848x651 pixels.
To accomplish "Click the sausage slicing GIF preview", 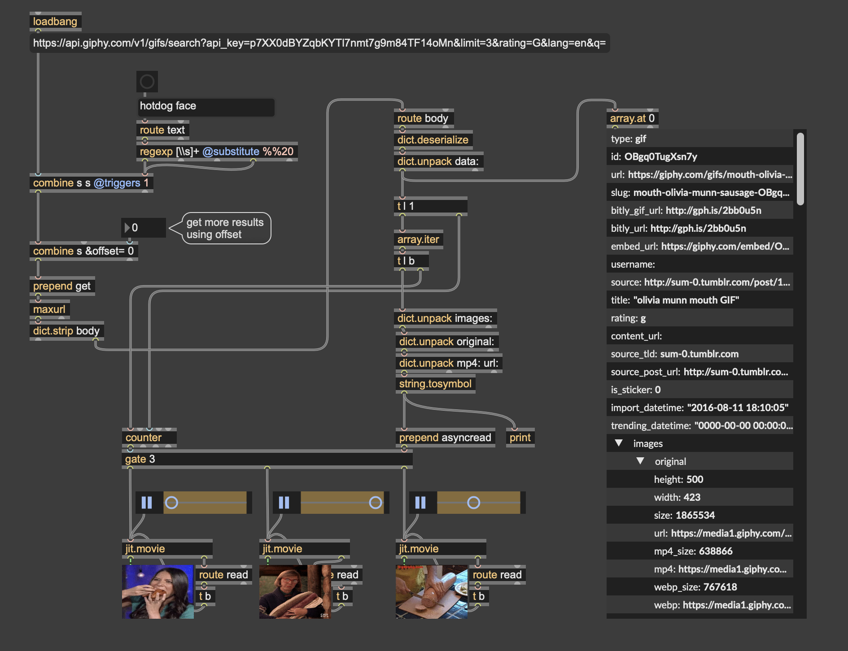I will pos(431,592).
